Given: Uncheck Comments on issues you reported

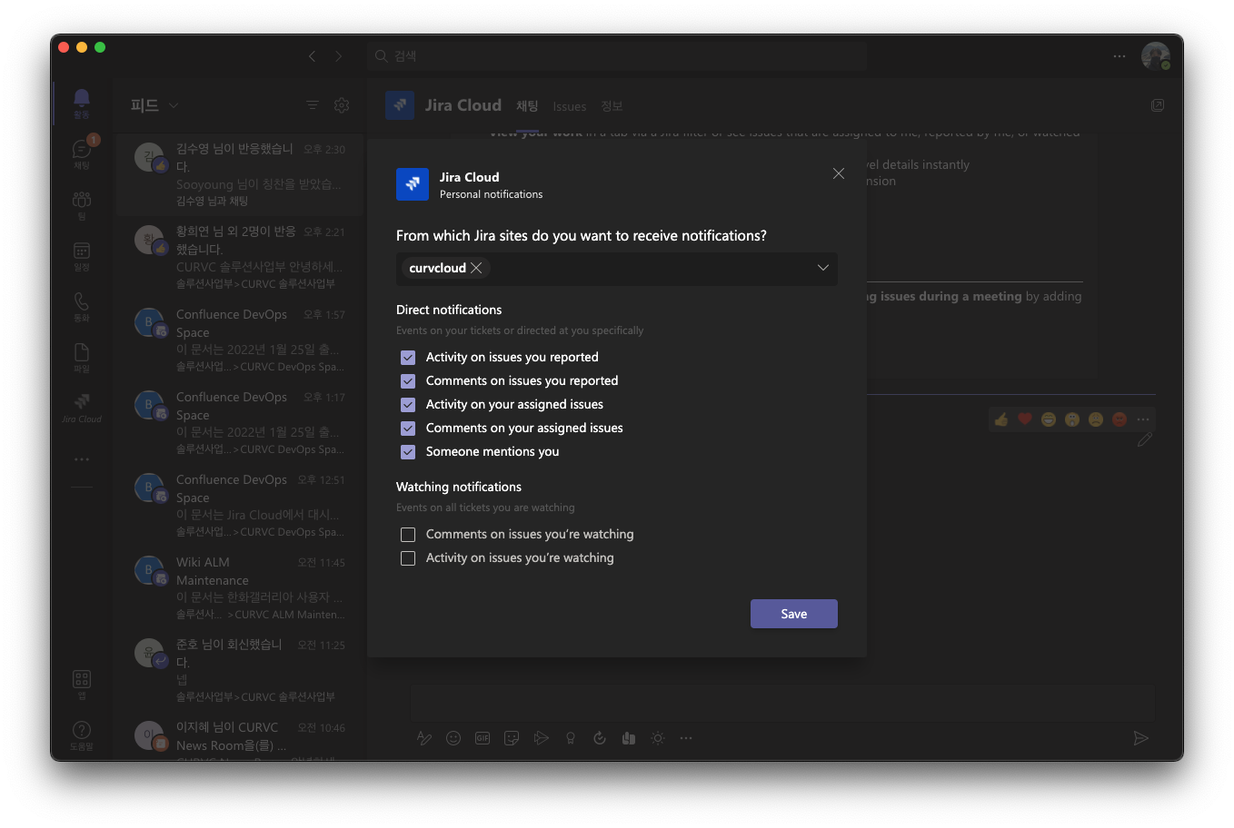Looking at the screenshot, I should (x=408, y=381).
